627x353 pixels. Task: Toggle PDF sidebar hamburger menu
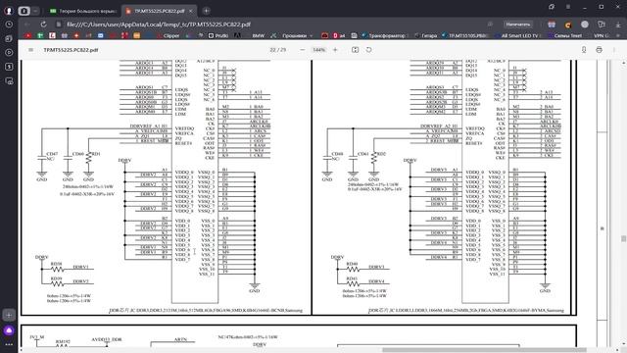30,50
